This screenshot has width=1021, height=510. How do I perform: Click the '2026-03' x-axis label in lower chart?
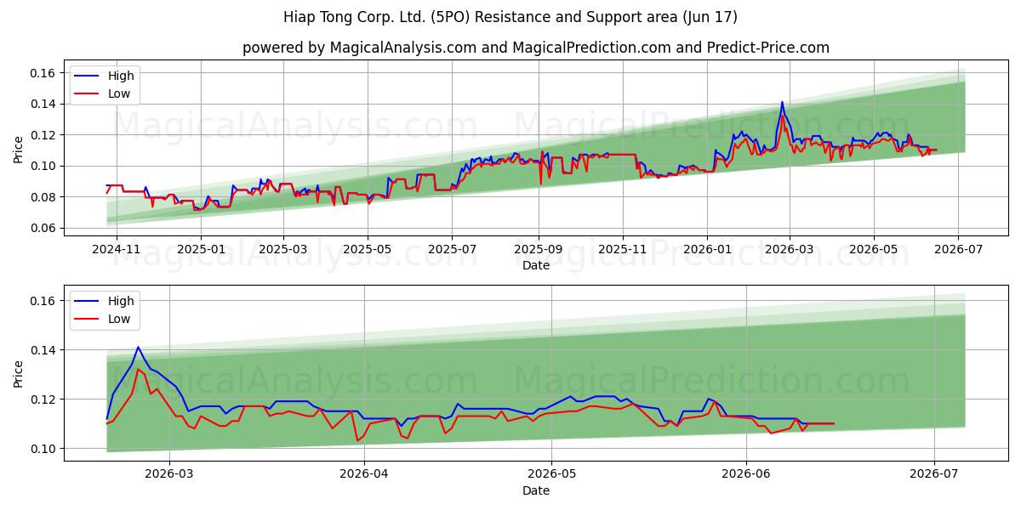click(x=168, y=475)
